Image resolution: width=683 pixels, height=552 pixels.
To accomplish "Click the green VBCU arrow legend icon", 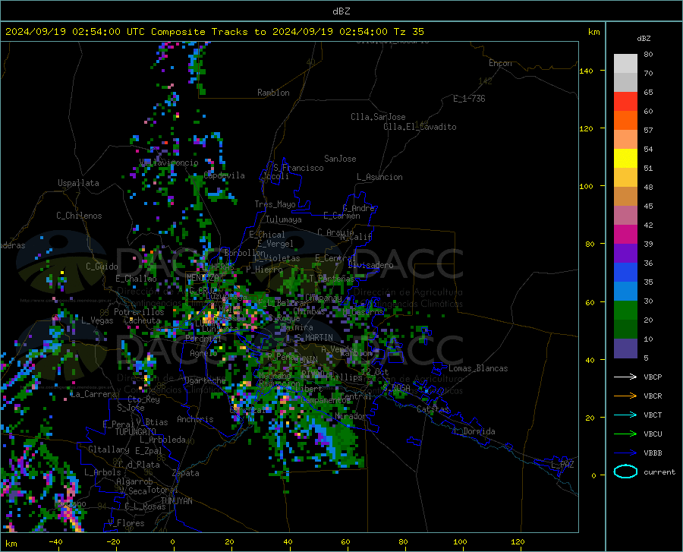I will click(x=625, y=434).
